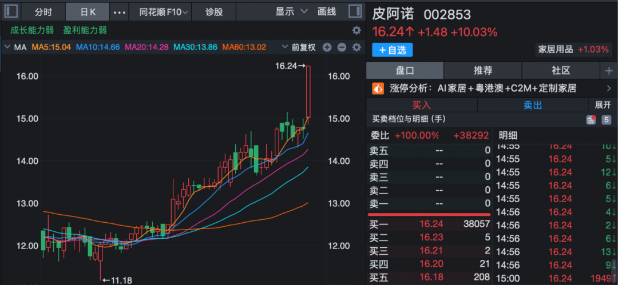Open the three-dots more periods menu
This screenshot has width=618, height=285.
pos(119,11)
